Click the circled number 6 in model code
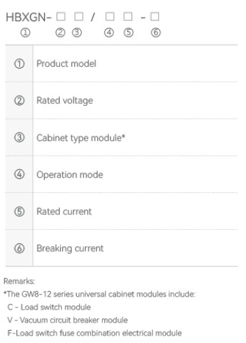The width and height of the screenshot is (246, 343). [156, 33]
